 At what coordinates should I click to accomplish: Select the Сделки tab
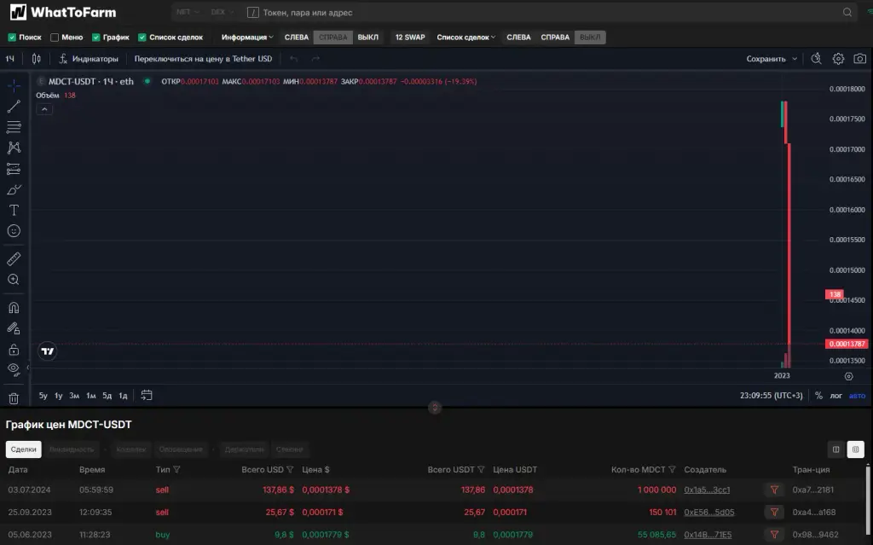click(x=23, y=449)
